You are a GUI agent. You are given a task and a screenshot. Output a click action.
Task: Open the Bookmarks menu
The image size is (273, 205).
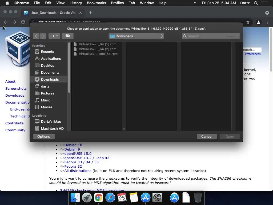[96, 3]
